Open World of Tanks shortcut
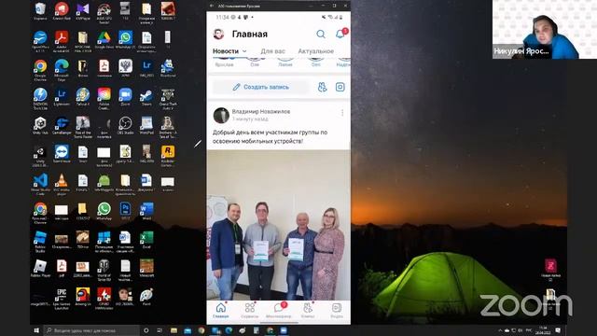 point(104,270)
